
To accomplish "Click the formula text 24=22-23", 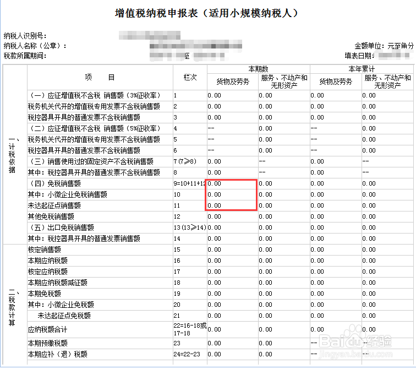I will point(187,354).
